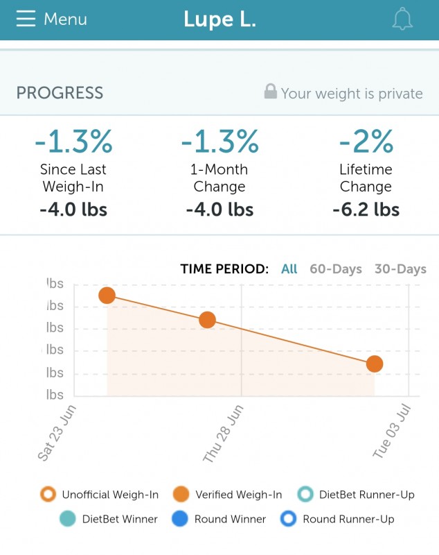
Task: Select the All time period
Action: point(289,269)
